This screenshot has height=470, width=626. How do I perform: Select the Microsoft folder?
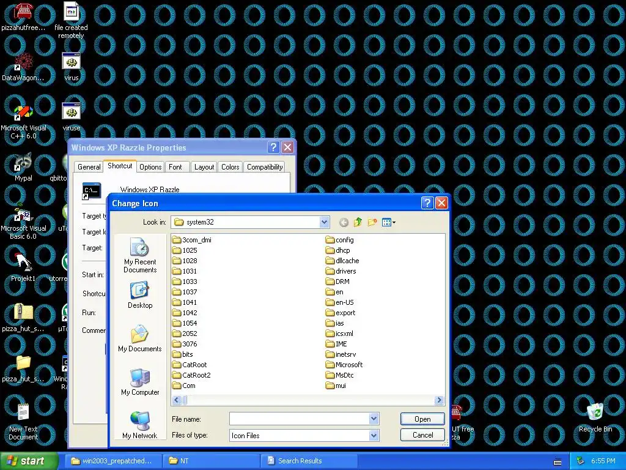tap(344, 365)
